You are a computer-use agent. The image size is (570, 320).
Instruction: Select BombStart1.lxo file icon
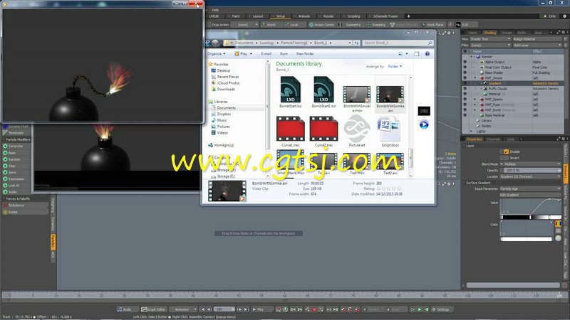click(323, 90)
